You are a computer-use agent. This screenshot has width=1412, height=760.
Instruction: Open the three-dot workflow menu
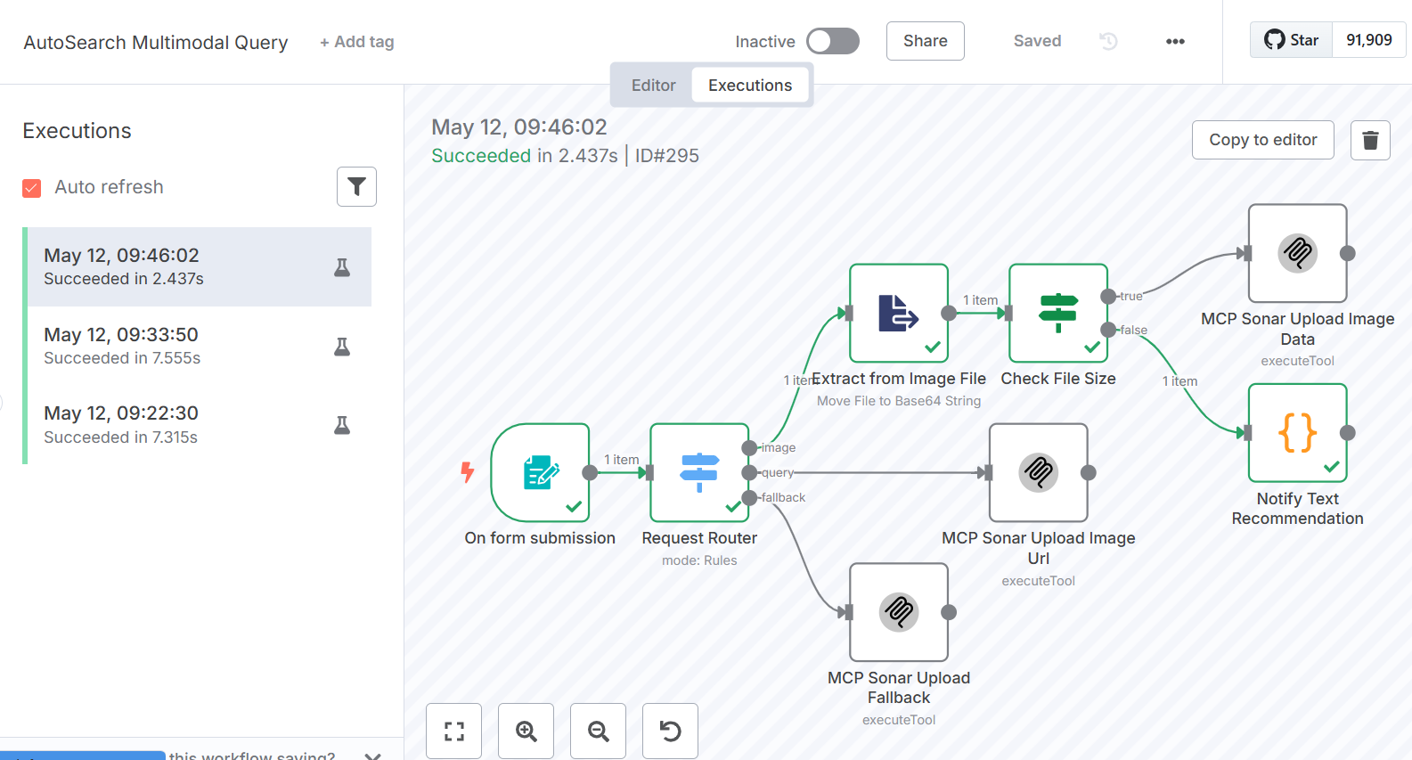pyautogui.click(x=1175, y=41)
